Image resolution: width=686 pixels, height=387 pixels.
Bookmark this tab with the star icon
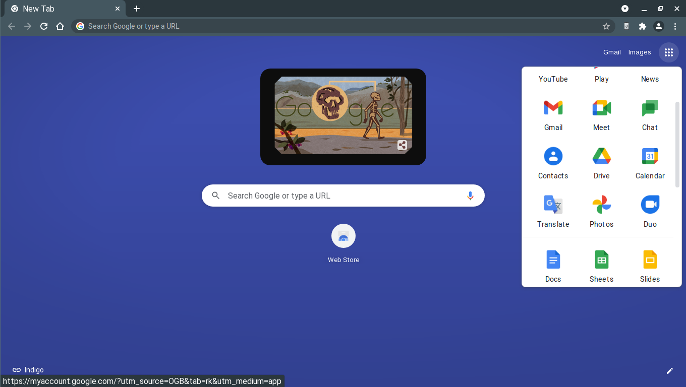click(x=606, y=26)
